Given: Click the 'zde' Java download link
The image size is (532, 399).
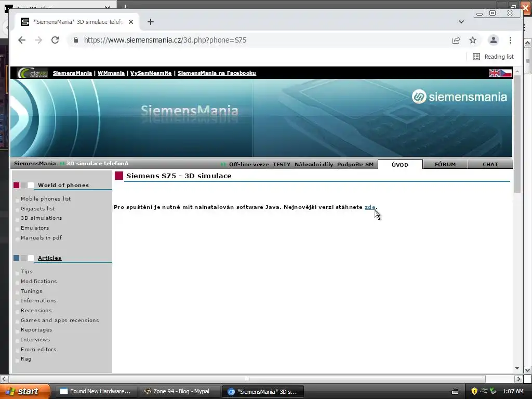Looking at the screenshot, I should click(370, 207).
